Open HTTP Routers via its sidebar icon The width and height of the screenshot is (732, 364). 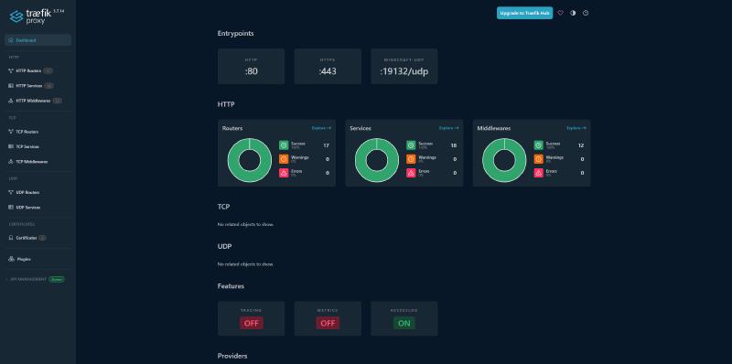11,71
